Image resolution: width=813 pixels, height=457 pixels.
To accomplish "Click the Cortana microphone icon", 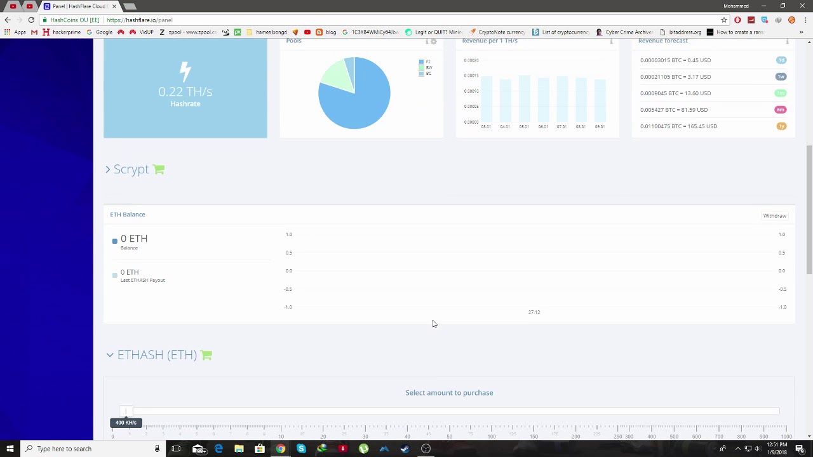I will coord(157,449).
